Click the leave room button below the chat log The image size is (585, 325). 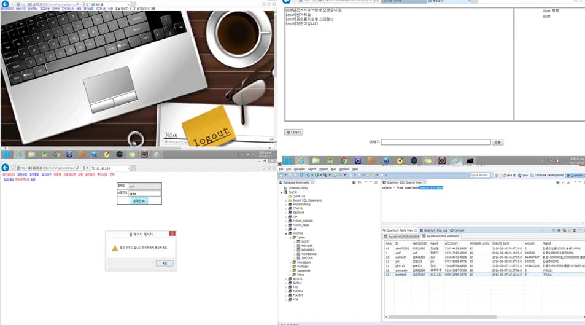click(293, 132)
